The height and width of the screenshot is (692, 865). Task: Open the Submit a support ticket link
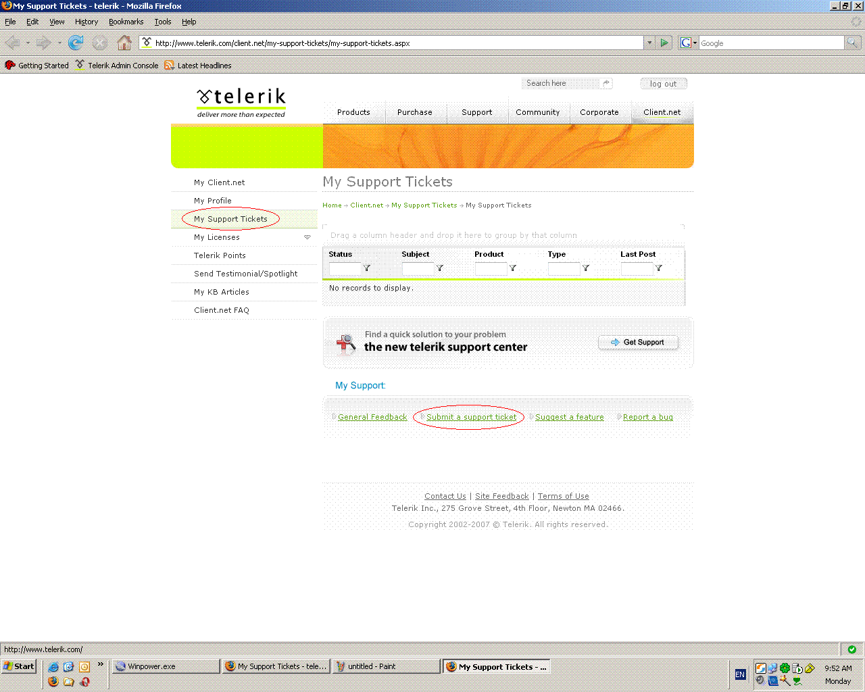472,417
